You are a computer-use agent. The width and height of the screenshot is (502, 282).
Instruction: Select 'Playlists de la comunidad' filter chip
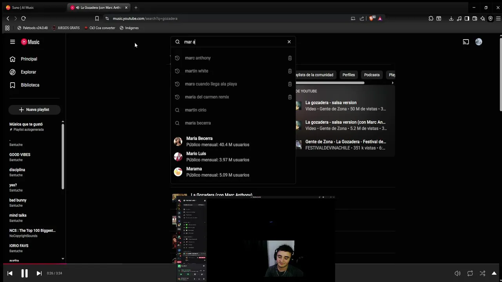pyautogui.click(x=315, y=75)
